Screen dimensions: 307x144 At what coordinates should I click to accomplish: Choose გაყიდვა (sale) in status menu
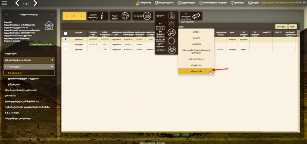click(x=196, y=32)
